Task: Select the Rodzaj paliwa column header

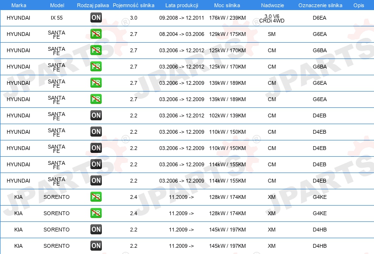Action: click(x=93, y=5)
